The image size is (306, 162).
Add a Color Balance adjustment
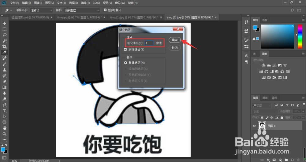(x=266, y=71)
